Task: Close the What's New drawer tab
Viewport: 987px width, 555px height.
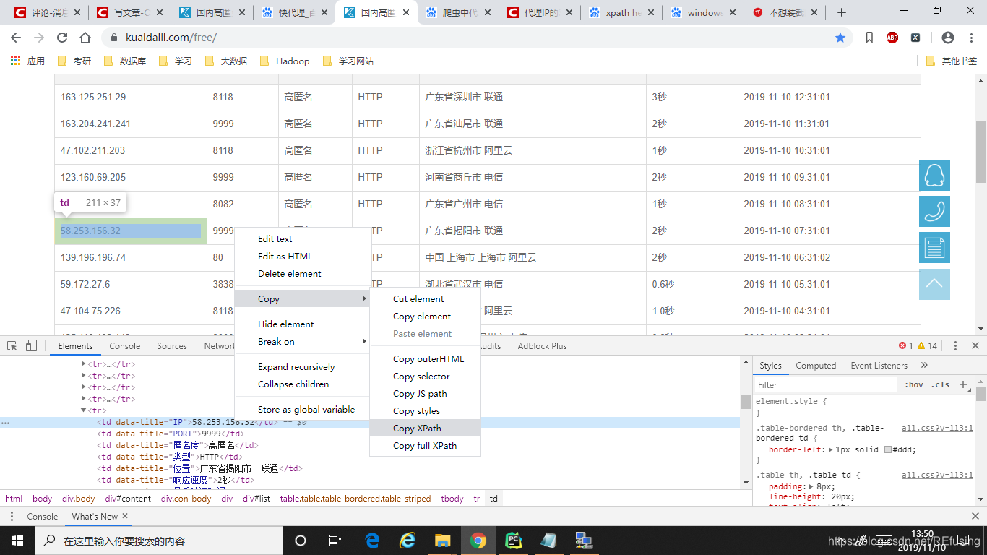Action: [125, 516]
